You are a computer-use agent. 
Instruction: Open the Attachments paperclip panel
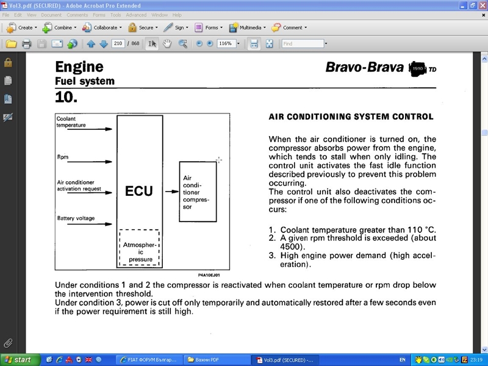pyautogui.click(x=8, y=343)
